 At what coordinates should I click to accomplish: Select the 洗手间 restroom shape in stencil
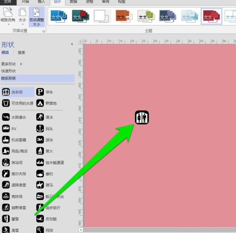click(17, 92)
